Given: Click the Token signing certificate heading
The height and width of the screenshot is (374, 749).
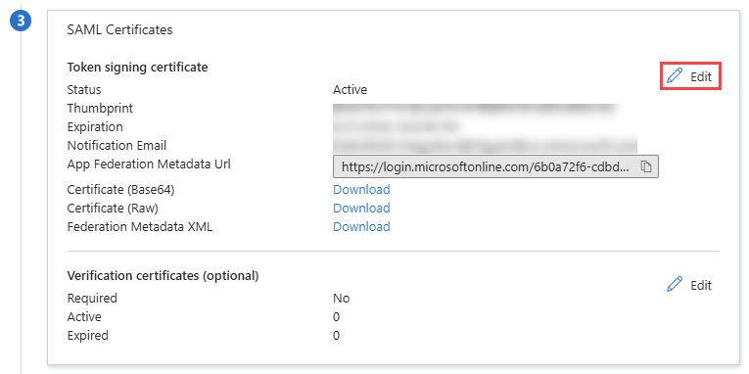Looking at the screenshot, I should tap(138, 68).
